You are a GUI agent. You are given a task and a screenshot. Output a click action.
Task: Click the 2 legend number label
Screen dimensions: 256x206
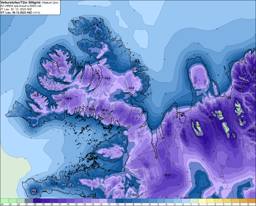[215, 204]
